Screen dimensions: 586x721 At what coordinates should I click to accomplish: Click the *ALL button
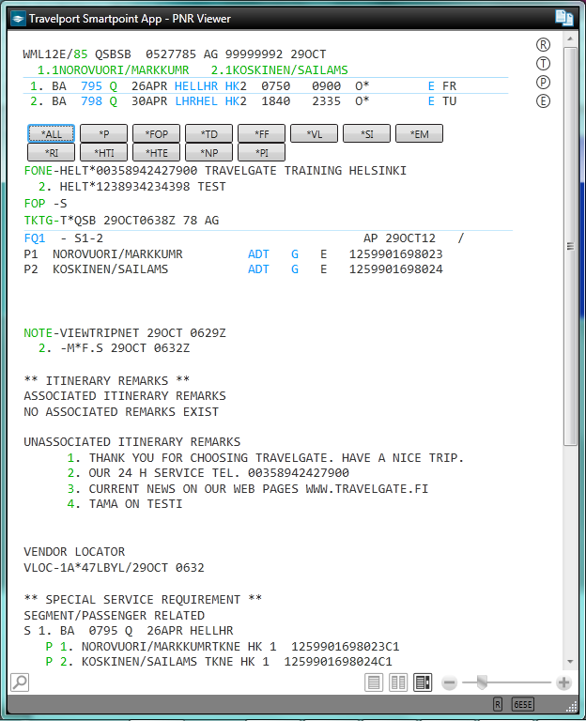(51, 134)
